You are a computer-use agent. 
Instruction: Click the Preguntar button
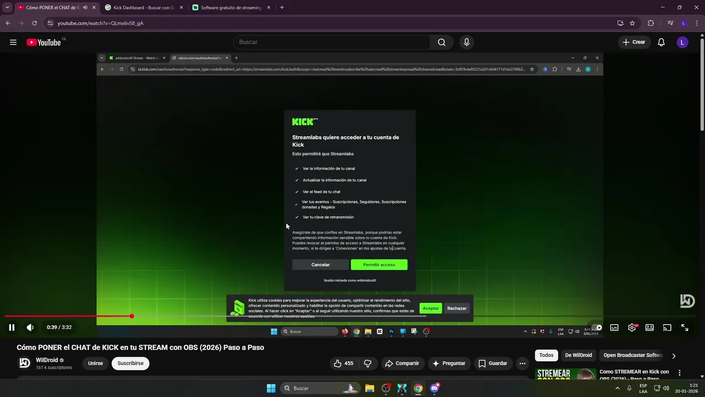pos(449,363)
